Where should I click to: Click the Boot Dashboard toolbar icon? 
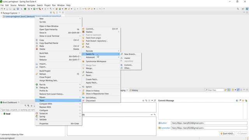(25, 9)
